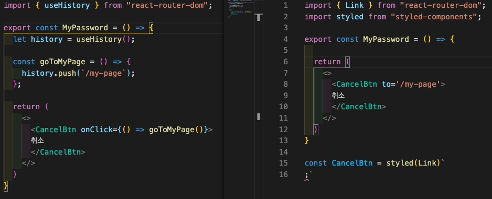Click the styled-components import line
492x199 pixels.
click(x=393, y=17)
